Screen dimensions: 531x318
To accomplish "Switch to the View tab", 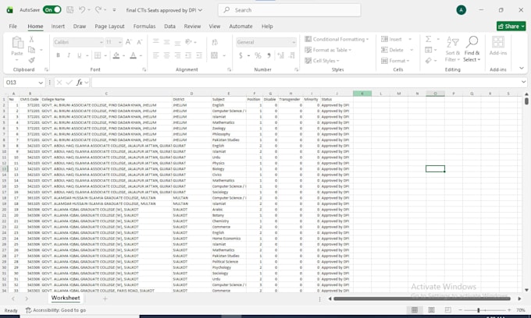I will 215,26.
